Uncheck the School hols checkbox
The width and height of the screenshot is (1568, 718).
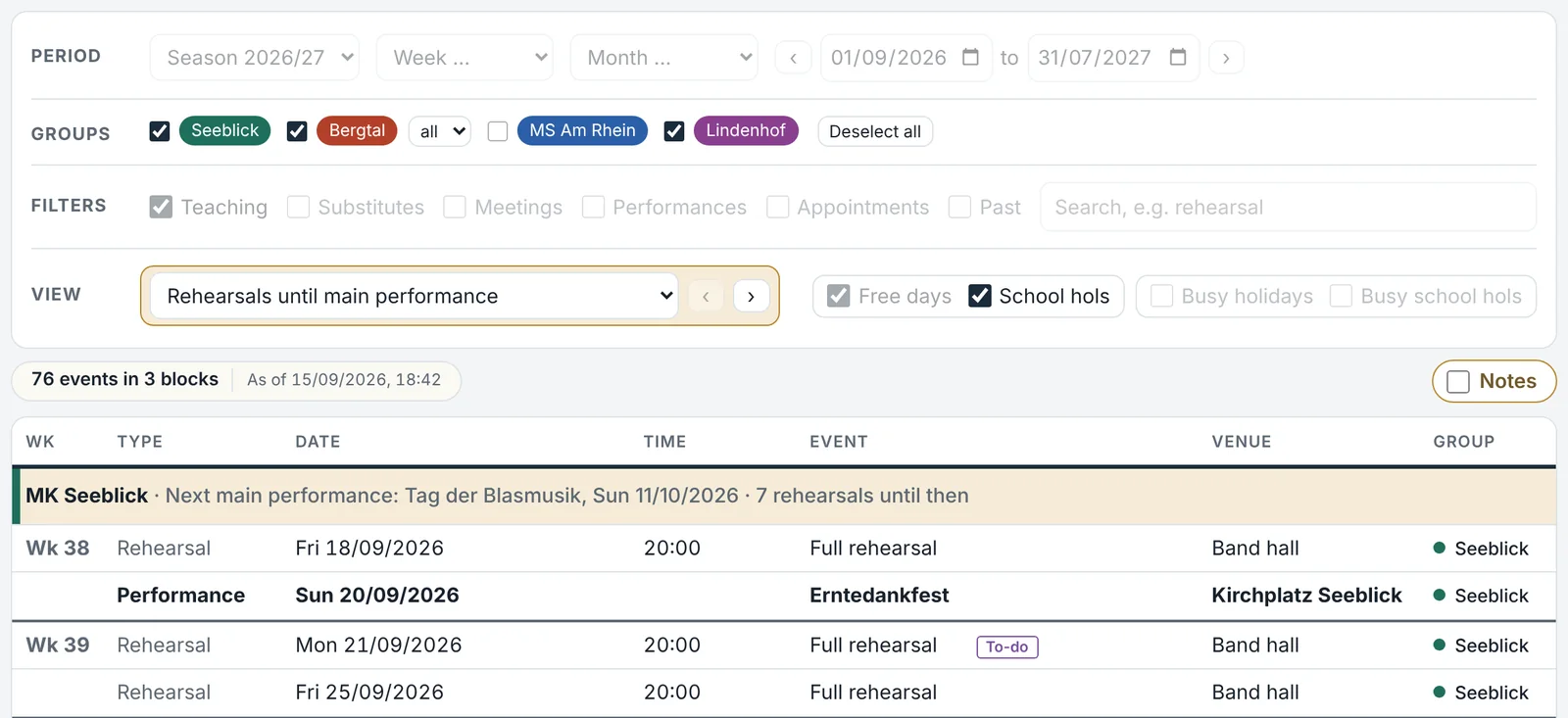980,296
